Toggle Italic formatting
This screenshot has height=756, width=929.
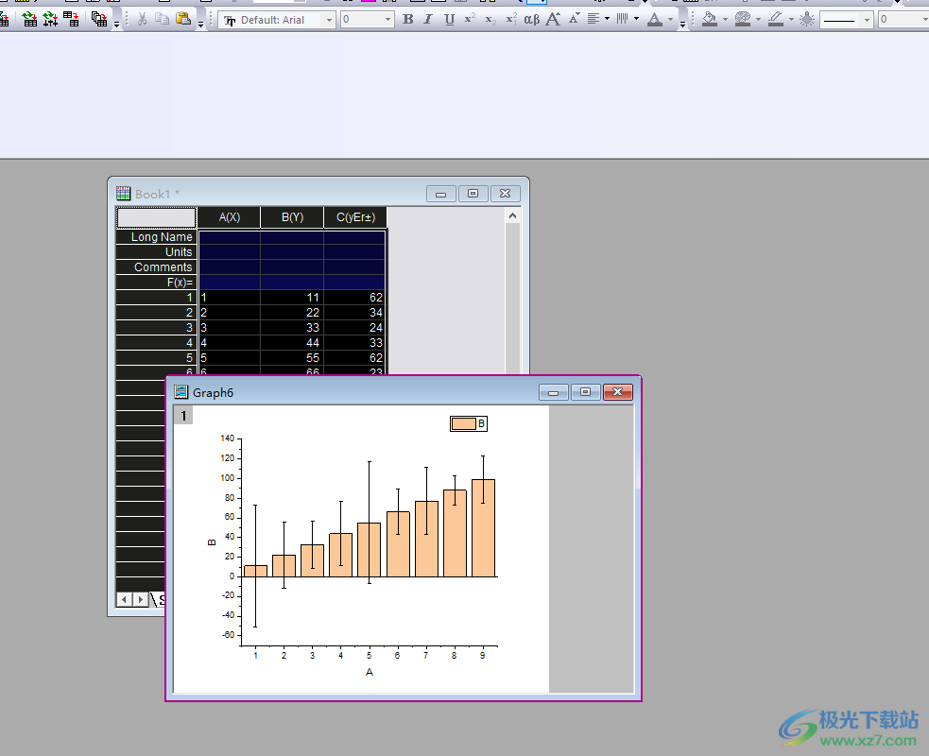428,20
